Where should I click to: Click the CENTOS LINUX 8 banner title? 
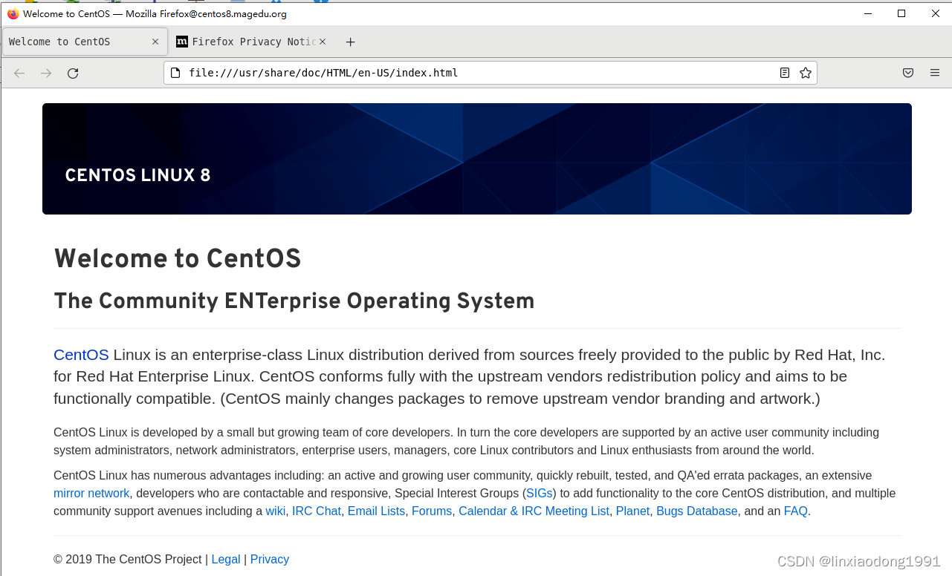(x=137, y=176)
